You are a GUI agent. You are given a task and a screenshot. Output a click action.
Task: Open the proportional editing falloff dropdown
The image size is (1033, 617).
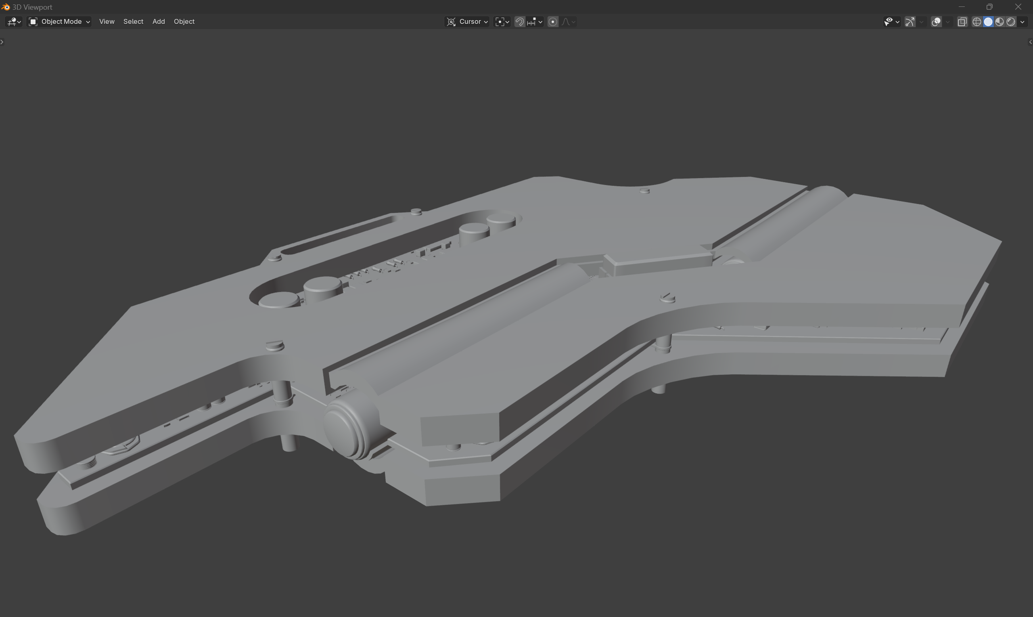(568, 22)
